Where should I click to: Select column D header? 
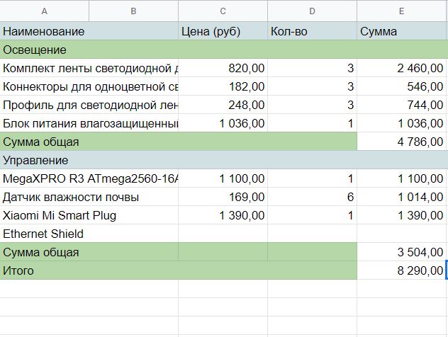click(x=312, y=11)
